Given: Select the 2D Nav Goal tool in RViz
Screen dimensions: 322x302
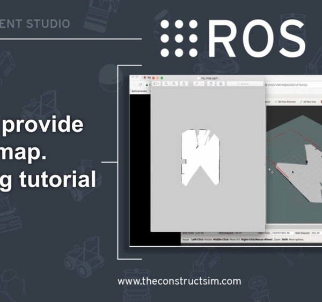Looking at the screenshot, I should click(308, 102).
